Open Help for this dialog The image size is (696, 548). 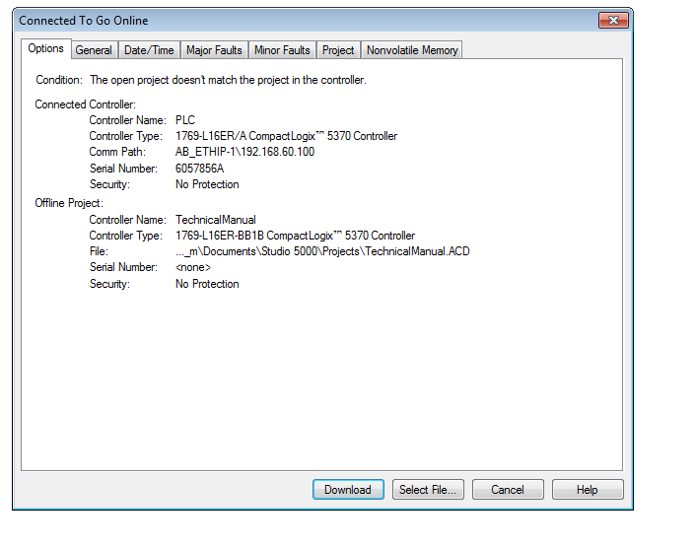[588, 490]
